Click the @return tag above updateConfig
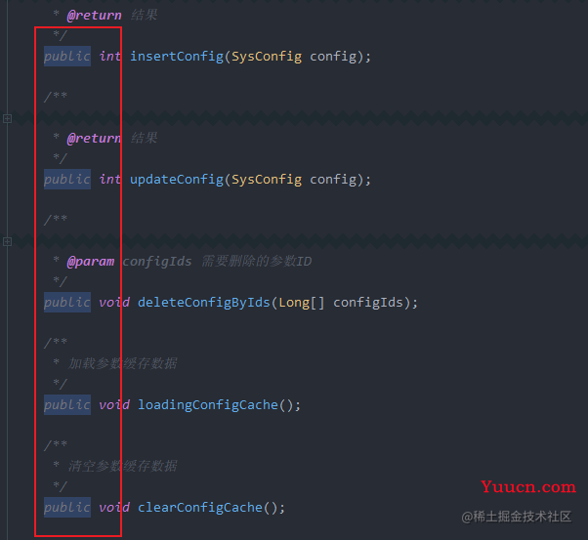Screen dimensions: 588x540 (x=94, y=139)
